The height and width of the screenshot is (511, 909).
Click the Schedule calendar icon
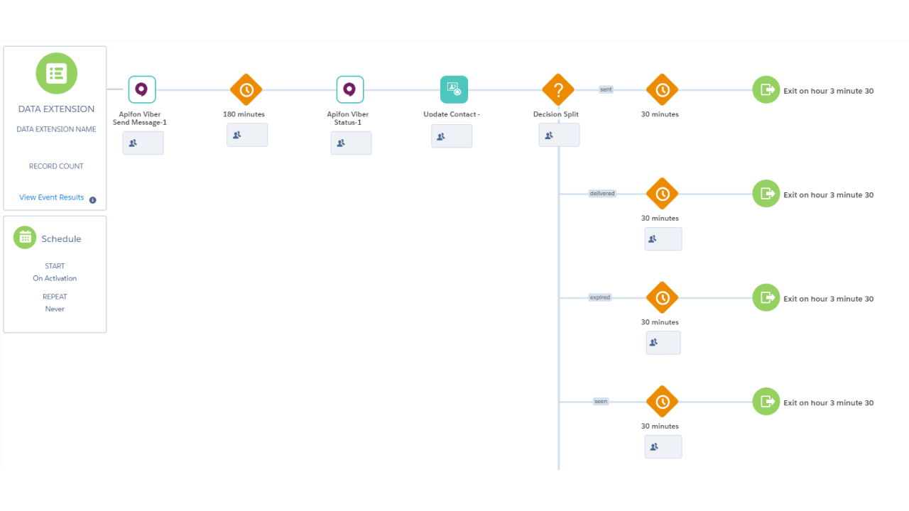(25, 238)
